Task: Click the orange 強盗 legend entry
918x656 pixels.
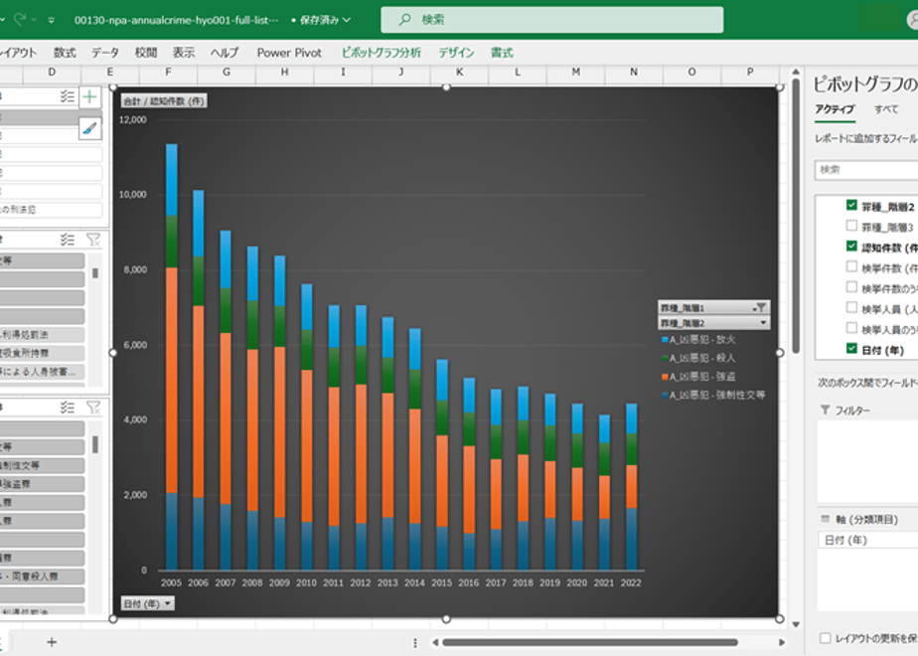Action: pyautogui.click(x=697, y=377)
